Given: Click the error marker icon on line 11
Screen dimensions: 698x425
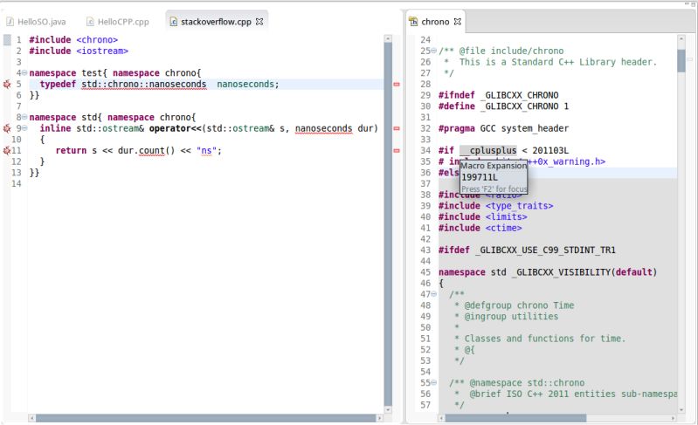Looking at the screenshot, I should 7,151.
